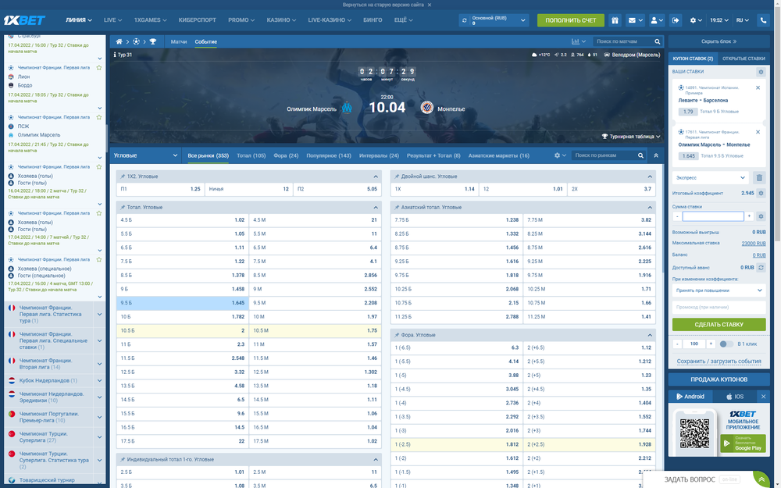
Task: Open the LIVE menu
Action: coord(112,20)
